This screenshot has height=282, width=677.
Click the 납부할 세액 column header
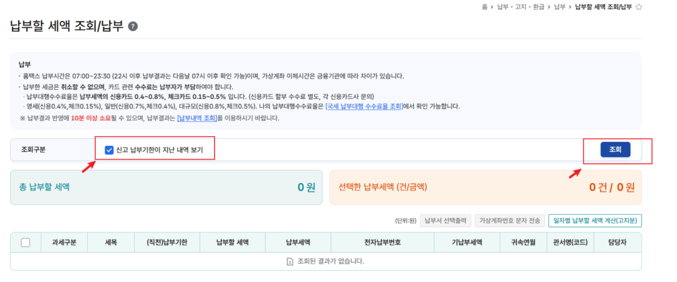pyautogui.click(x=233, y=242)
